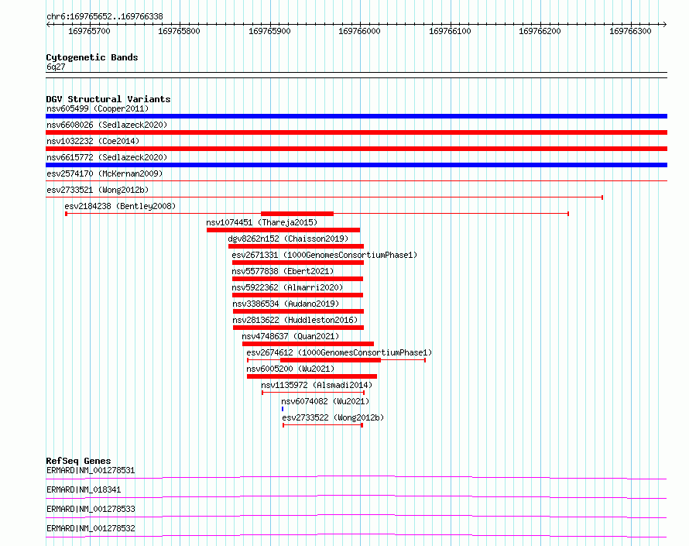Viewport: 689px width, 546px height.
Task: Click the nsv5577838 red variant bar
Action: (x=297, y=279)
